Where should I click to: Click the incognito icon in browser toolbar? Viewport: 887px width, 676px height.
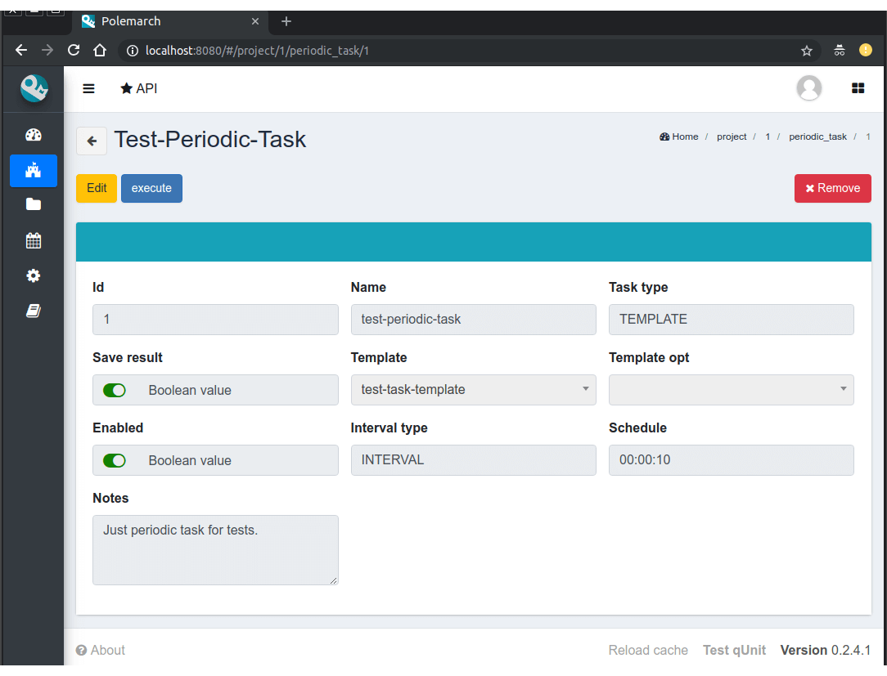click(x=839, y=51)
